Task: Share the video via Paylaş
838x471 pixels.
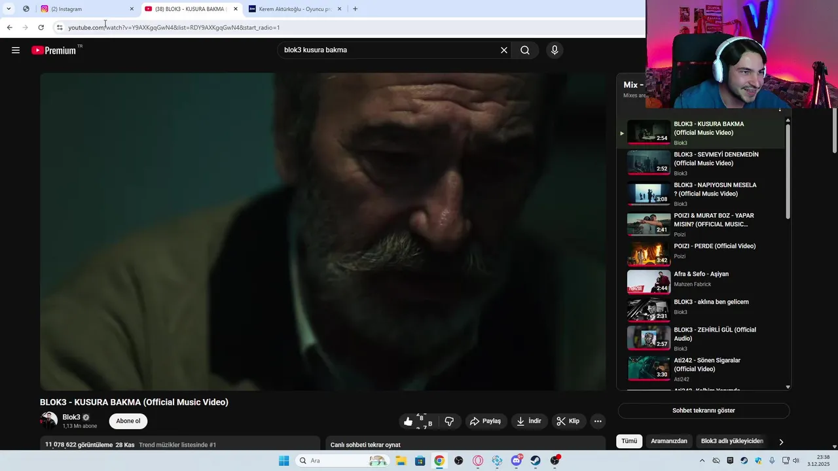Action: [486, 421]
